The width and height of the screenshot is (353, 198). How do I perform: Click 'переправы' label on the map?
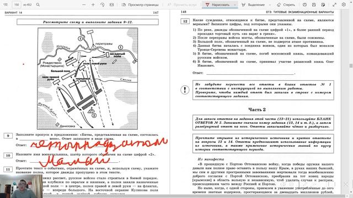coord(104,44)
